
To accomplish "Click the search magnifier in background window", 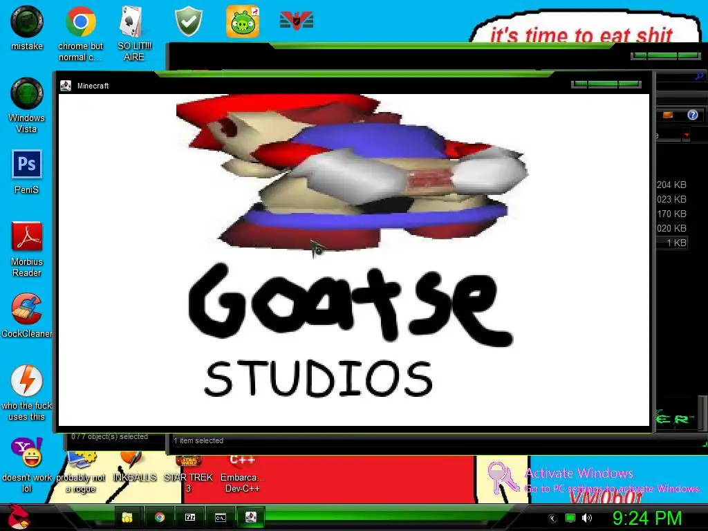I will (700, 77).
